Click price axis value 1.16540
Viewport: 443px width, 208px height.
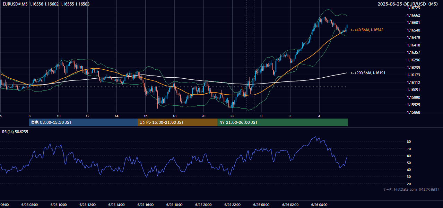pyautogui.click(x=413, y=31)
